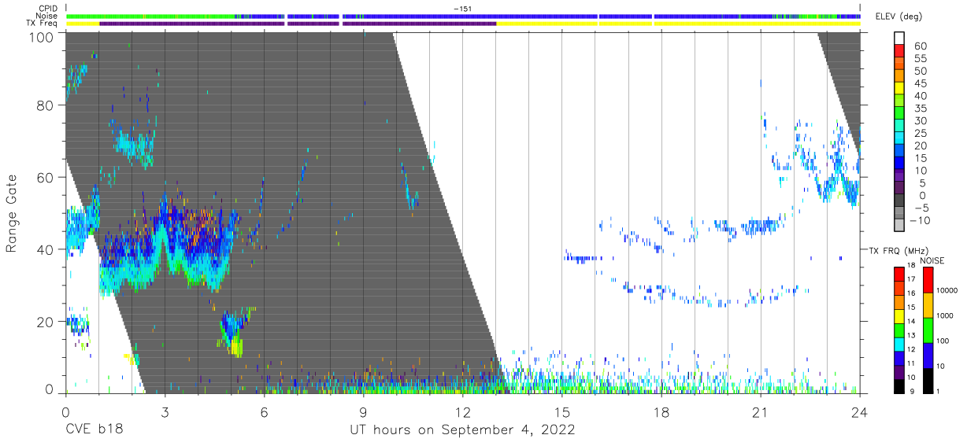Click the 16 value on TX FRQ scale
Viewport: 967px width, 446px height.
[911, 293]
